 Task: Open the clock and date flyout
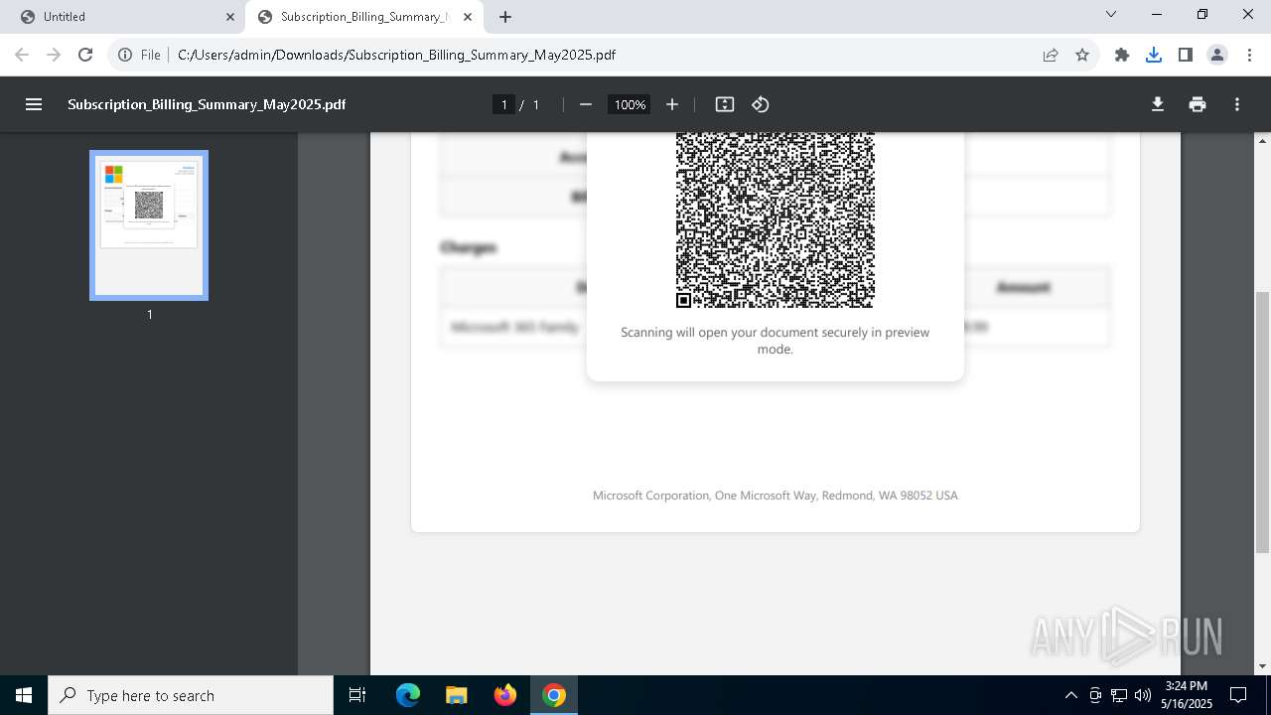[1187, 695]
